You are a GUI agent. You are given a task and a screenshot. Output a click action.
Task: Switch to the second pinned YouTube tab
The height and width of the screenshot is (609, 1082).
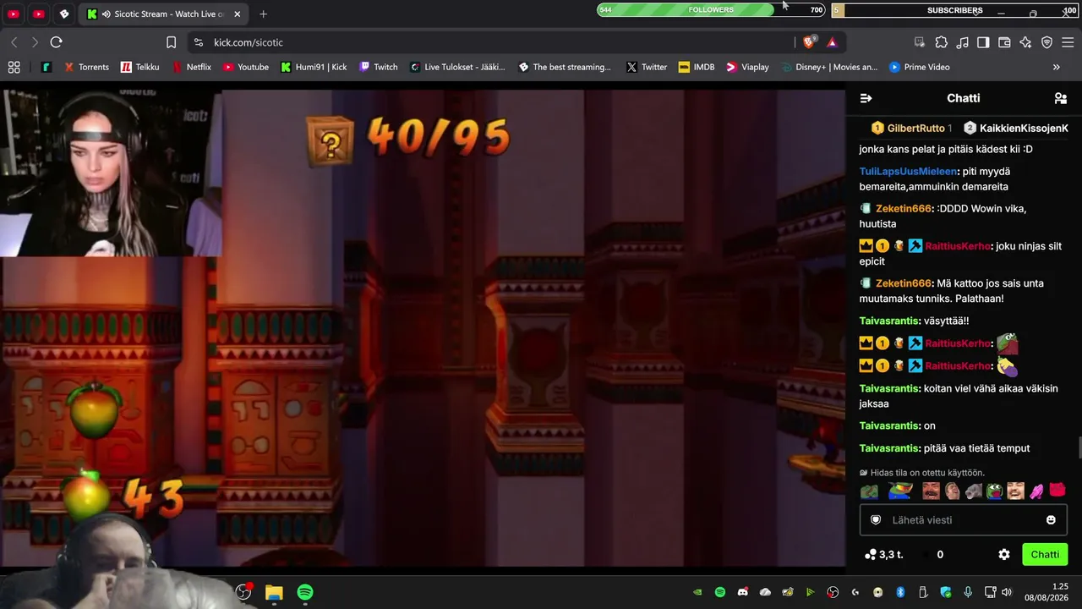click(39, 14)
